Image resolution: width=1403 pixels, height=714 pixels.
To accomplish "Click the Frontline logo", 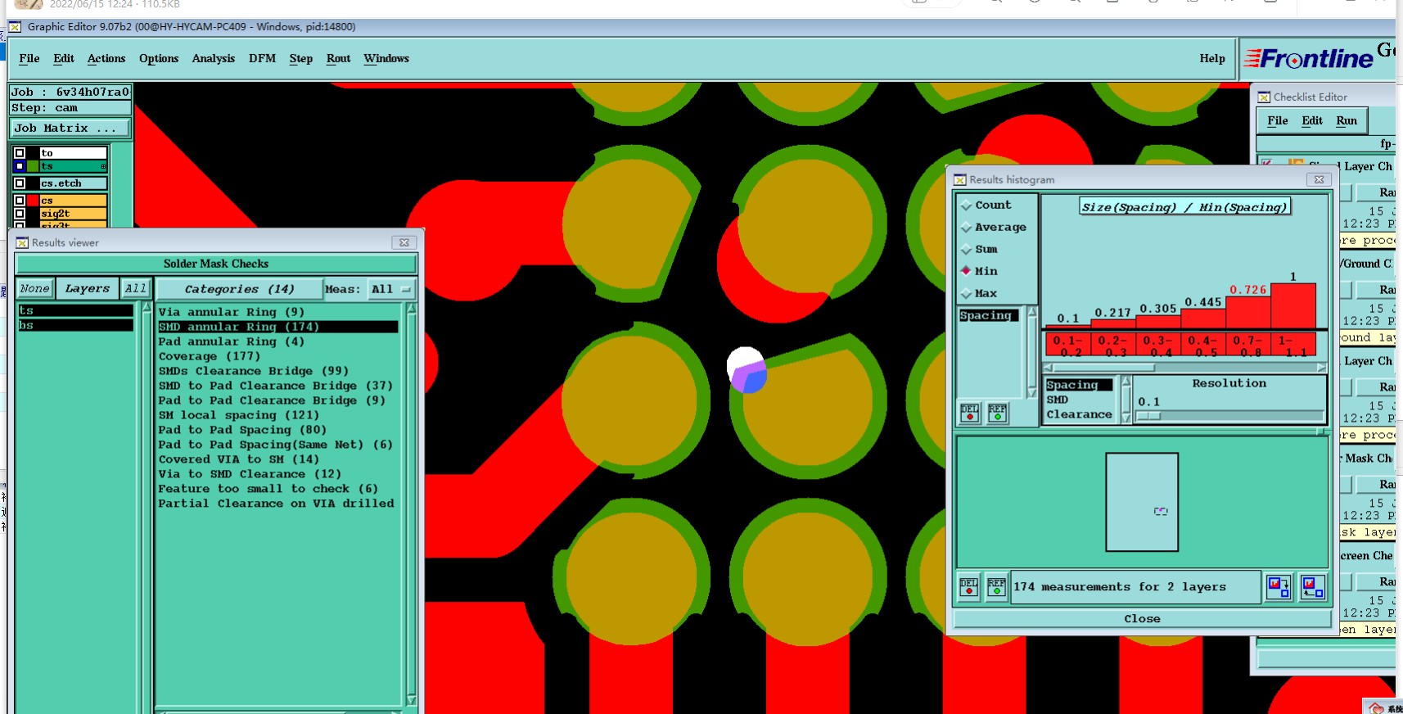I will click(1308, 59).
